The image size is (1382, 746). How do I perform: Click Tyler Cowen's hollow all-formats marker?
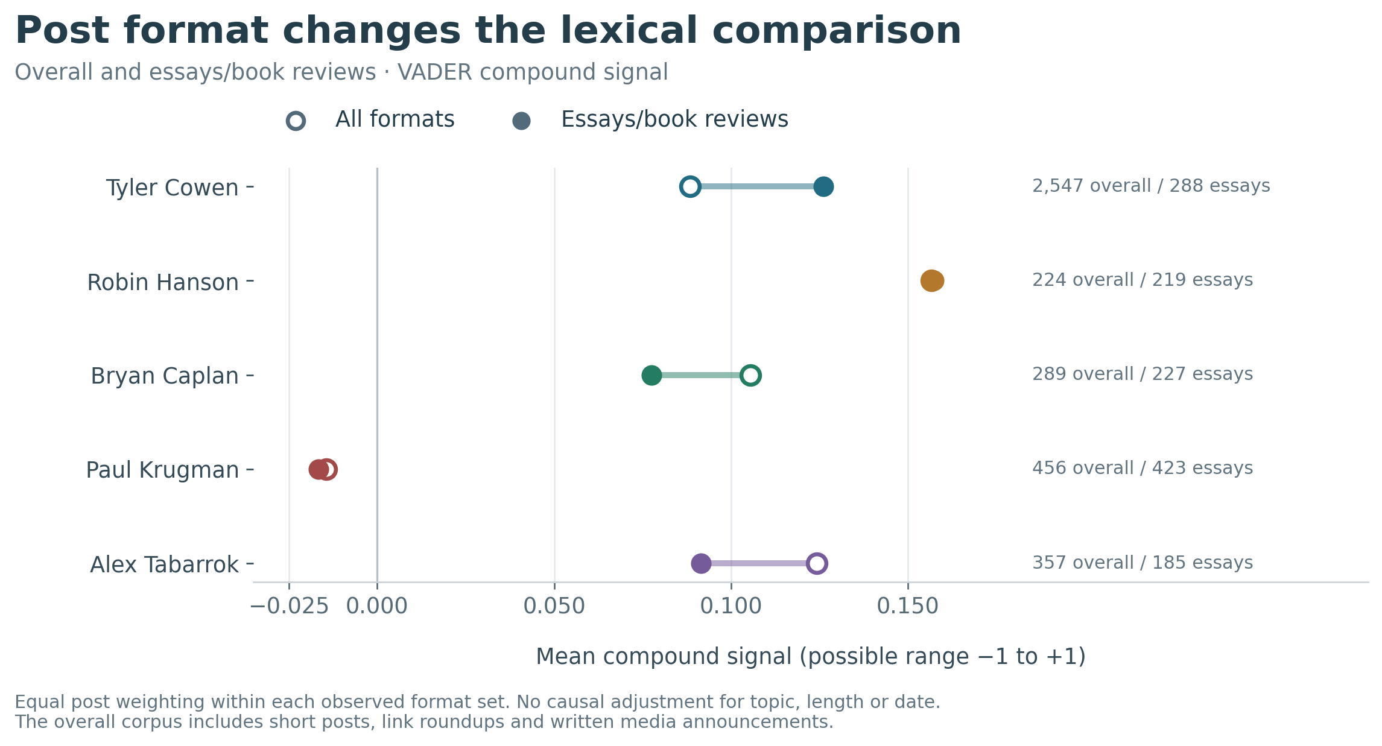[x=689, y=187]
